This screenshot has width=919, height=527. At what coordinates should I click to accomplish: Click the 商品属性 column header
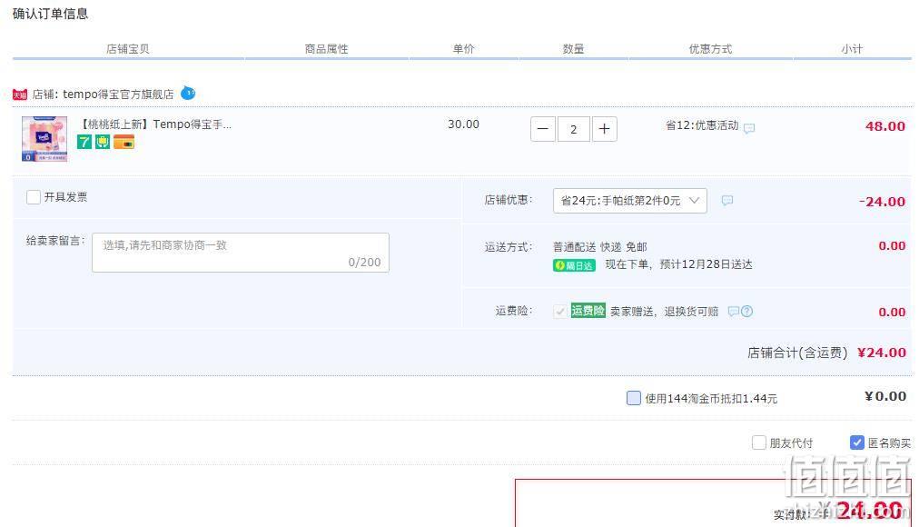[326, 49]
